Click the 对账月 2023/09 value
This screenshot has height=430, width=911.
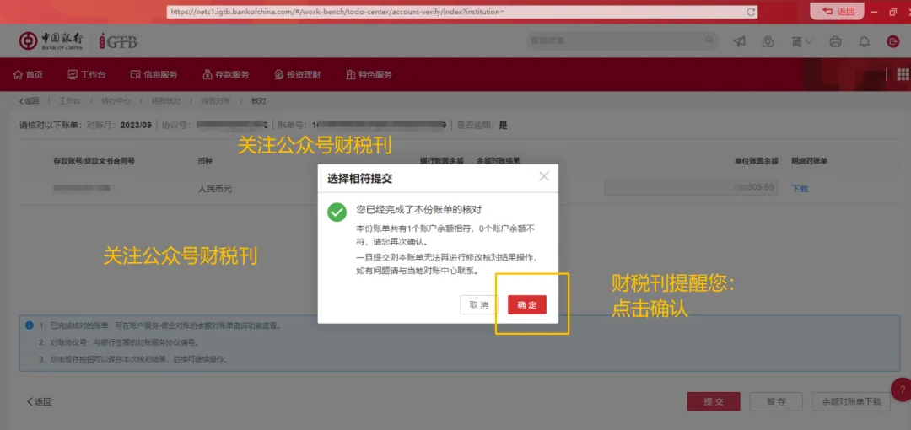pos(136,125)
